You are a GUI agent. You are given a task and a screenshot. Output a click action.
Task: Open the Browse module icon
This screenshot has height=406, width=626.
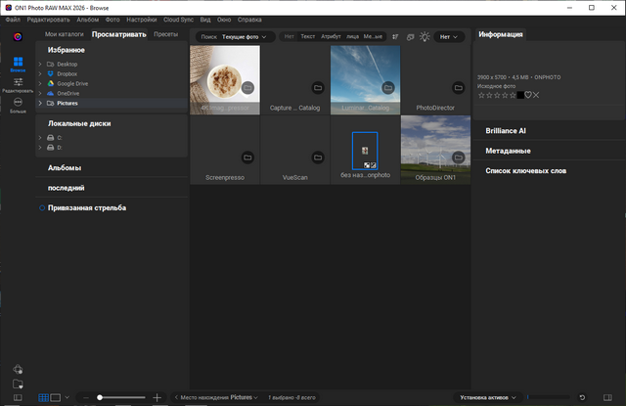pos(18,64)
